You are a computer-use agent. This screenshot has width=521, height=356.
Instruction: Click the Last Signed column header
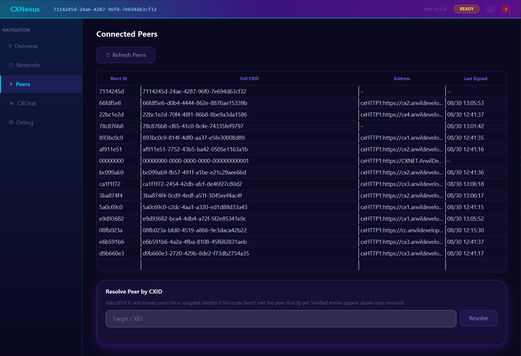[476, 79]
